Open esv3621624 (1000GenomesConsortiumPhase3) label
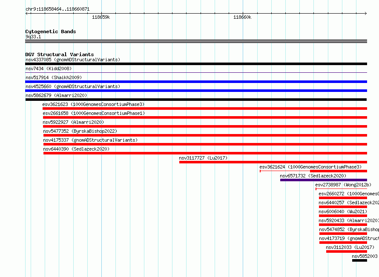This screenshot has height=277, width=379. point(310,167)
